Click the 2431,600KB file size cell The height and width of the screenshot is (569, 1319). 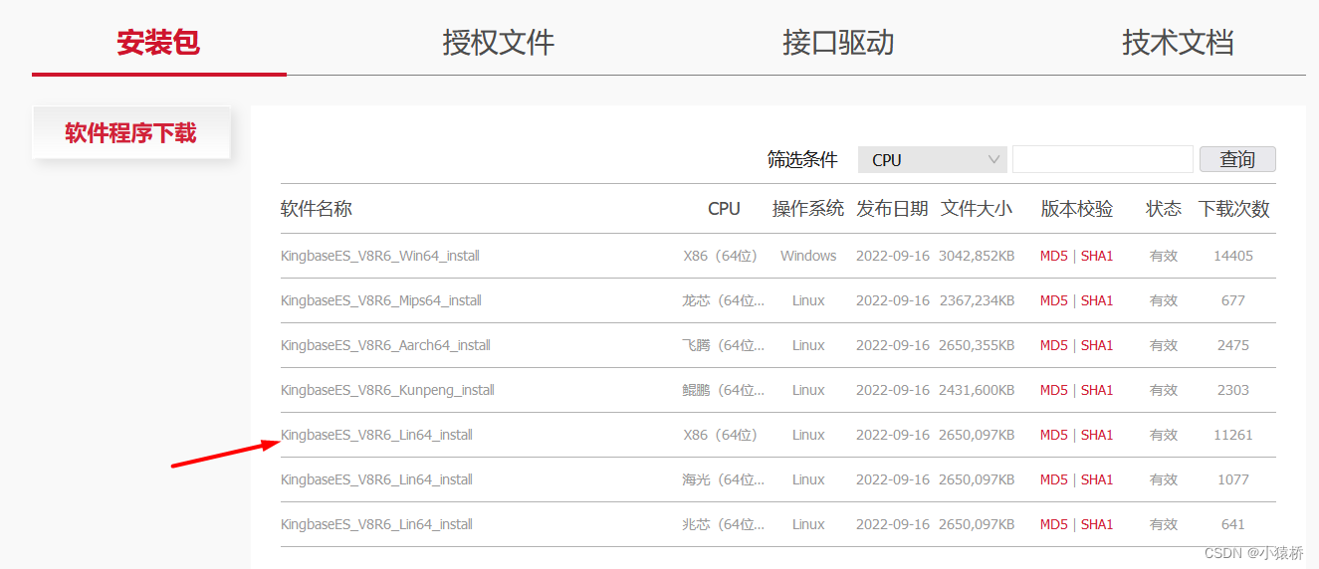coord(977,390)
